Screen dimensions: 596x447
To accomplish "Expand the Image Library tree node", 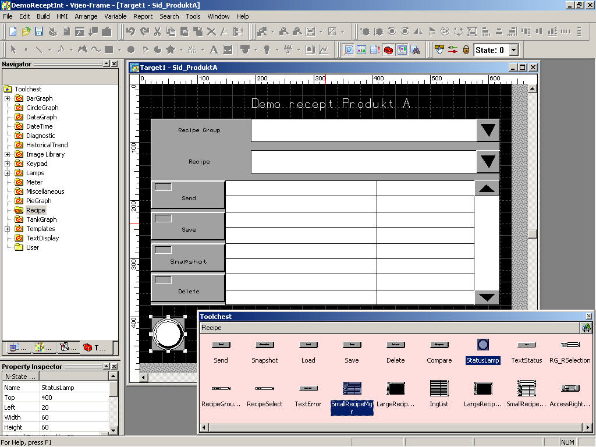I will coord(7,154).
